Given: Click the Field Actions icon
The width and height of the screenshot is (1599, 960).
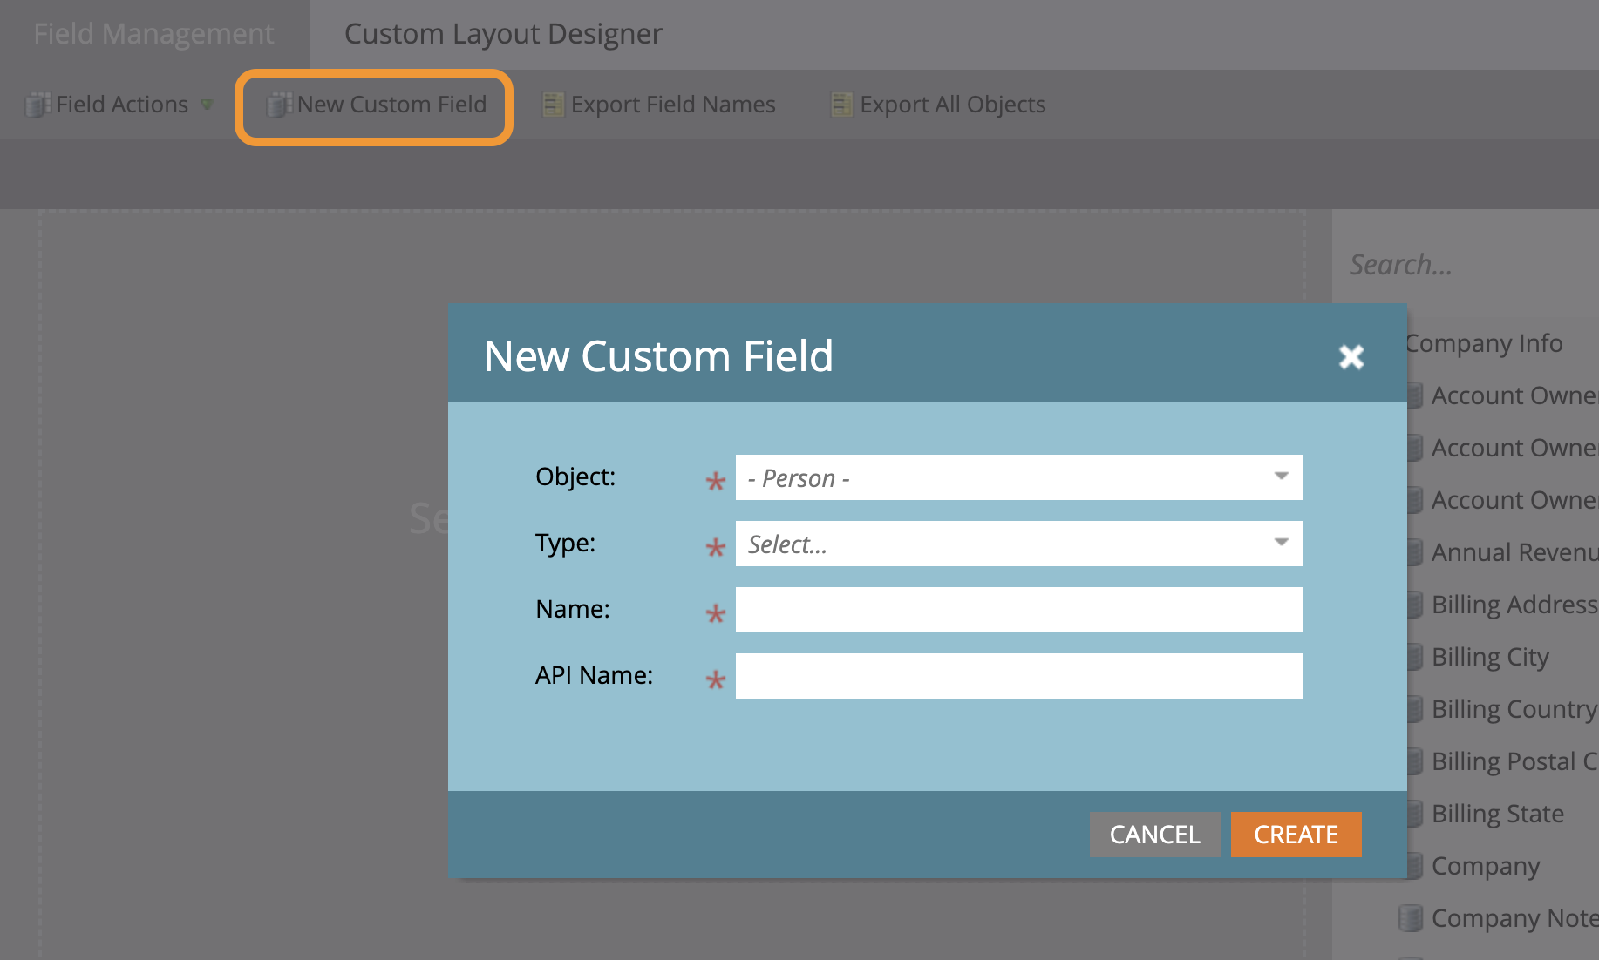Looking at the screenshot, I should click(x=37, y=105).
